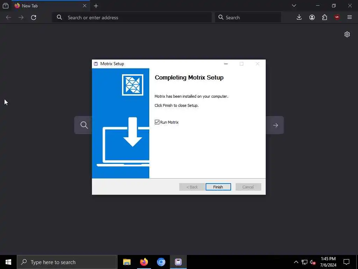Close the Firefox window
This screenshot has width=358, height=269.
(x=350, y=6)
